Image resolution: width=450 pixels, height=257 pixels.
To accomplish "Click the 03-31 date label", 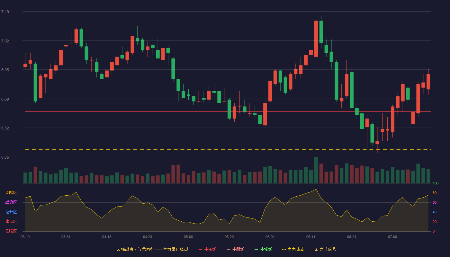I will (66, 237).
